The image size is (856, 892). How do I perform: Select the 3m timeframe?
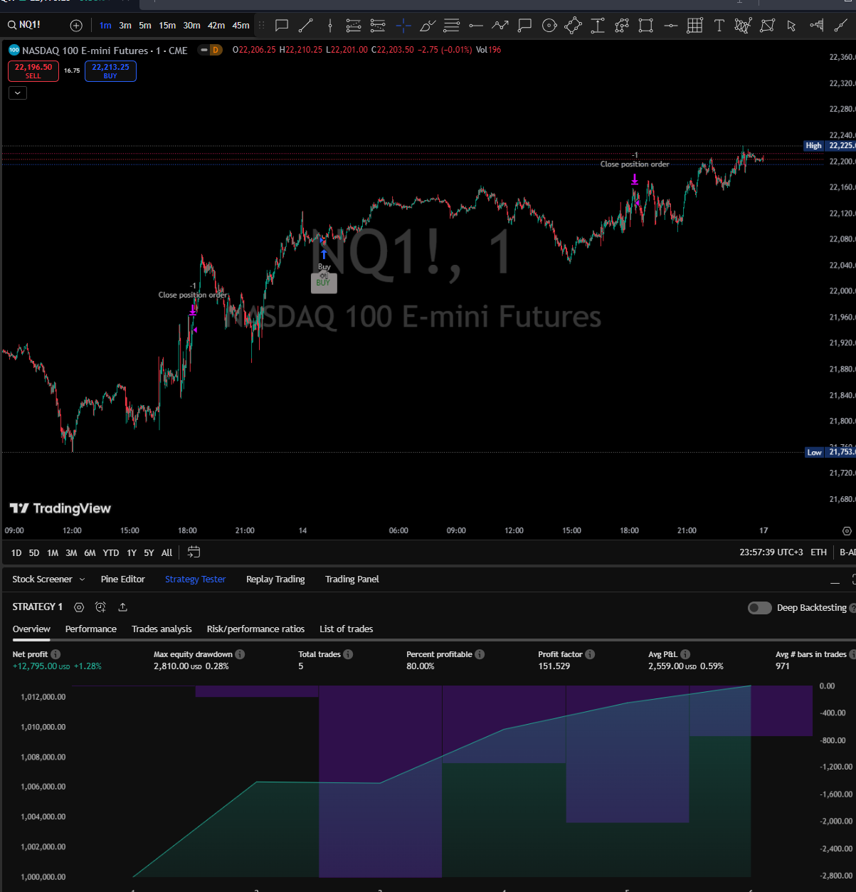click(125, 26)
